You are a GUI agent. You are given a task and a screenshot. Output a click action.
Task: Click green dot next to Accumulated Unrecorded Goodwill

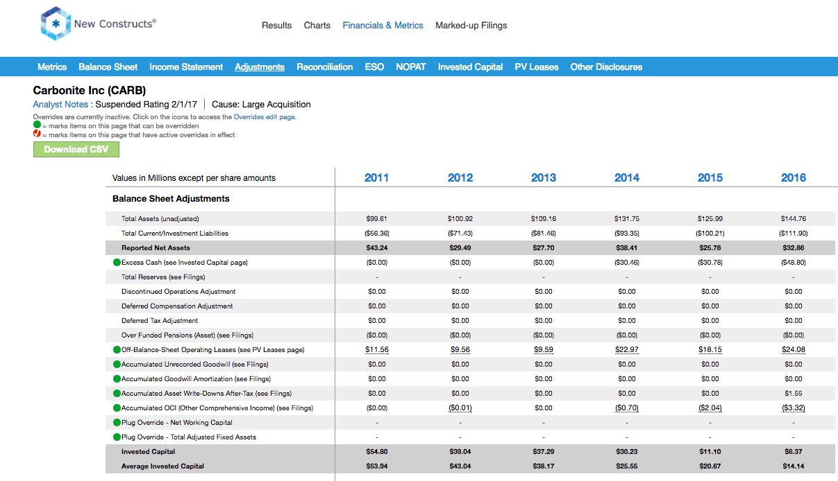coord(117,365)
